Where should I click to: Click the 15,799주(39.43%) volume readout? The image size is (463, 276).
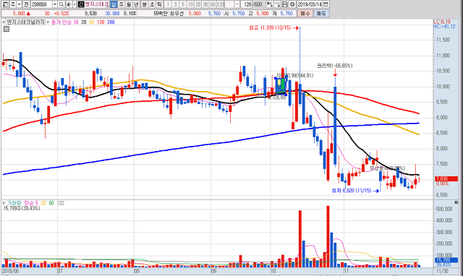pos(22,208)
